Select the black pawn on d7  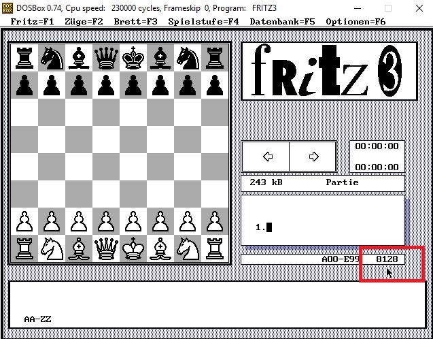point(106,85)
